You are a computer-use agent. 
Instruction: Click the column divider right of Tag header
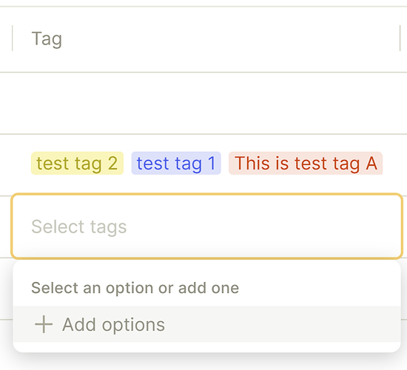pos(400,38)
